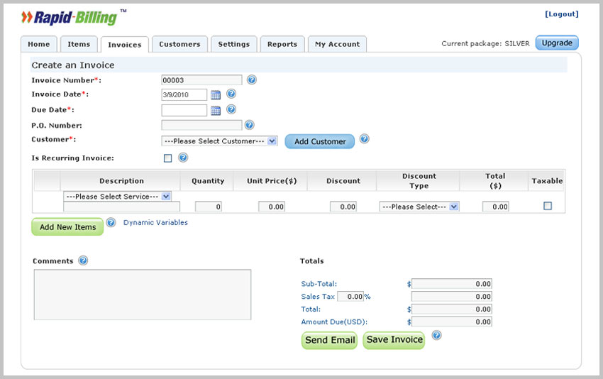603x379 pixels.
Task: Click the Upgrade package button
Action: click(557, 43)
